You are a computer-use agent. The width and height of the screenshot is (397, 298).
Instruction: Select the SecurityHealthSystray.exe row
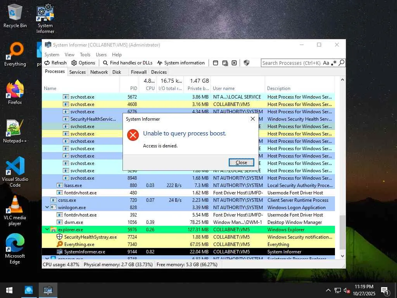click(188, 237)
